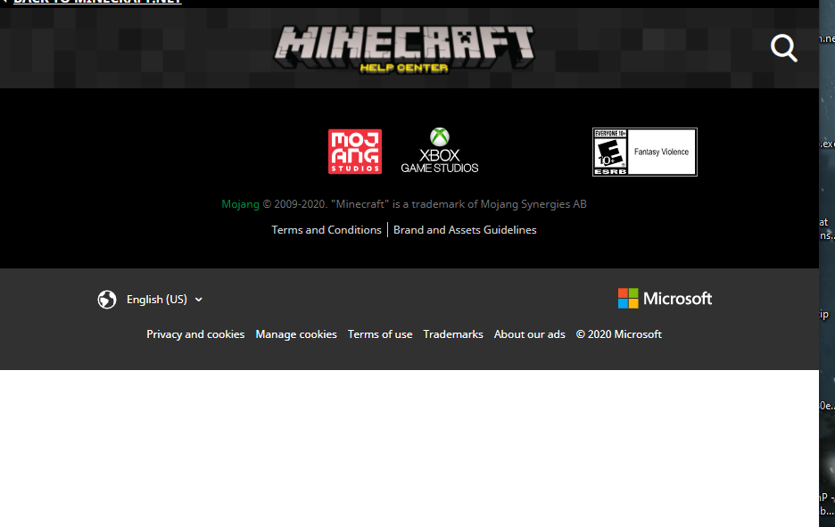The width and height of the screenshot is (835, 527).
Task: Click the globe language icon
Action: pos(107,300)
